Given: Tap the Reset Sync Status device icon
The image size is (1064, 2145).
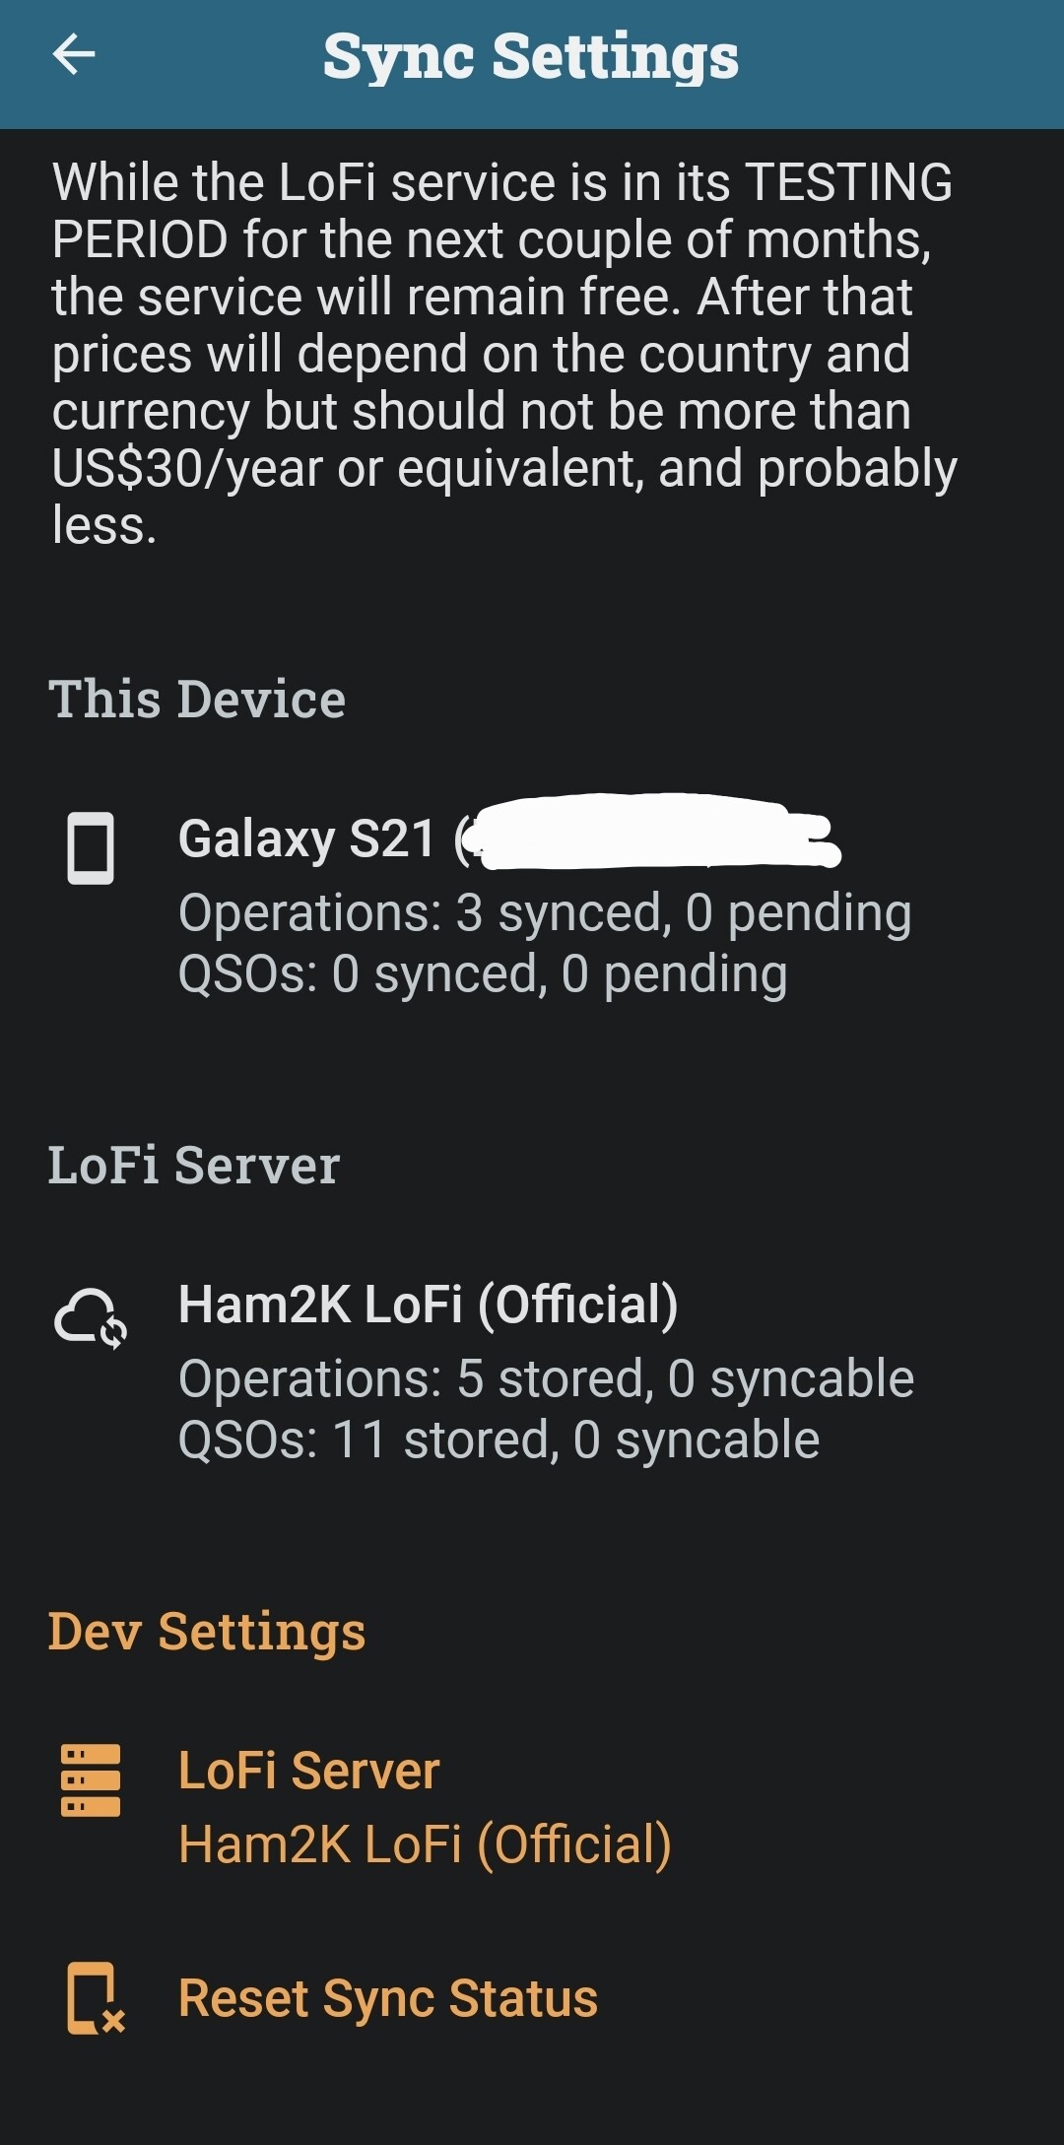Looking at the screenshot, I should click(x=94, y=1998).
